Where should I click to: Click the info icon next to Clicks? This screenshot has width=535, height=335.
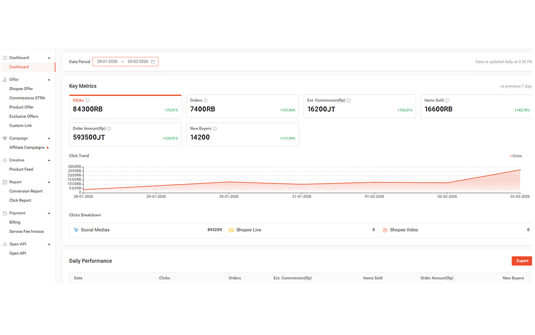tap(87, 100)
